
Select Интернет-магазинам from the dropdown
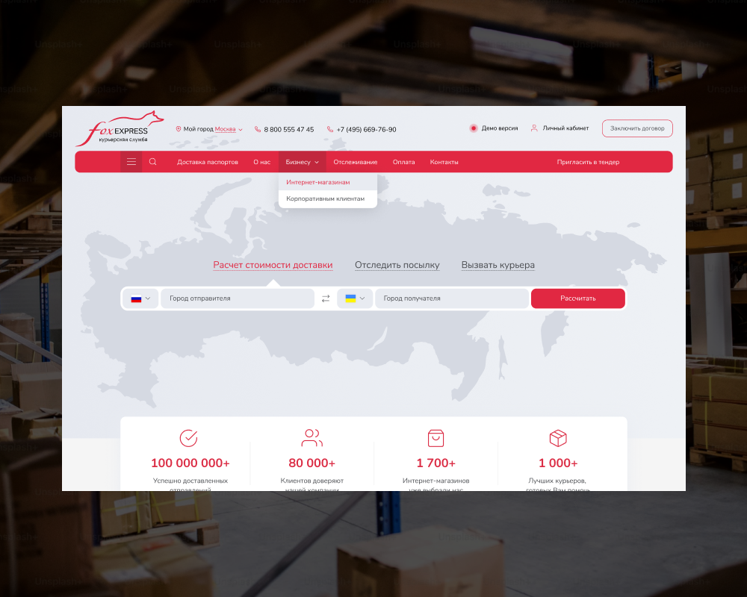click(328, 182)
